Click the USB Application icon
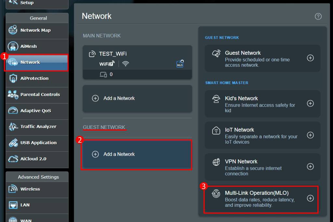This screenshot has width=333, height=222. pos(13,143)
